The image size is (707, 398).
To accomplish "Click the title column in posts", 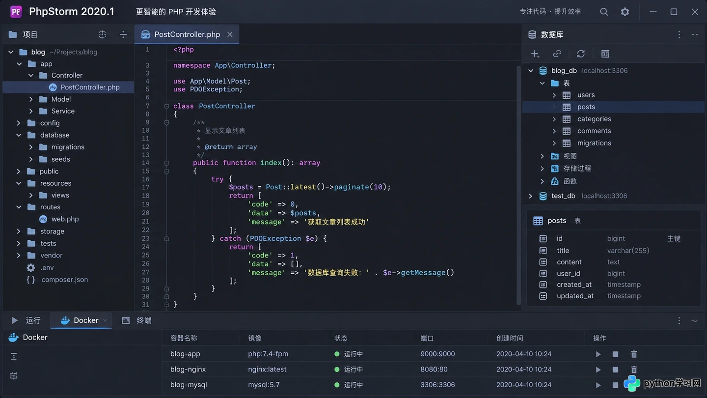I will [x=563, y=251].
